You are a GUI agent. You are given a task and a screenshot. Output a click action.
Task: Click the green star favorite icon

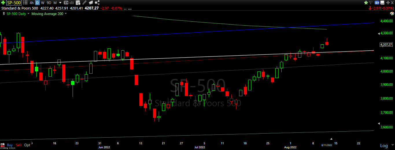(366, 3)
